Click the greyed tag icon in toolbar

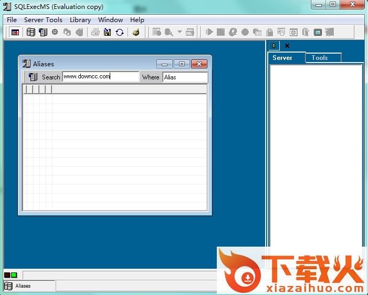coord(80,32)
